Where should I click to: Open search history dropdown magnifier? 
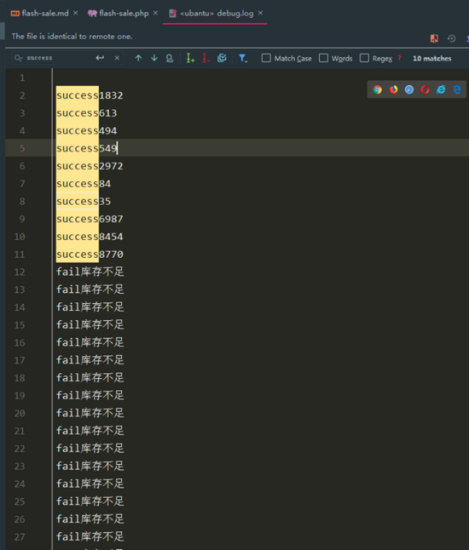click(19, 58)
